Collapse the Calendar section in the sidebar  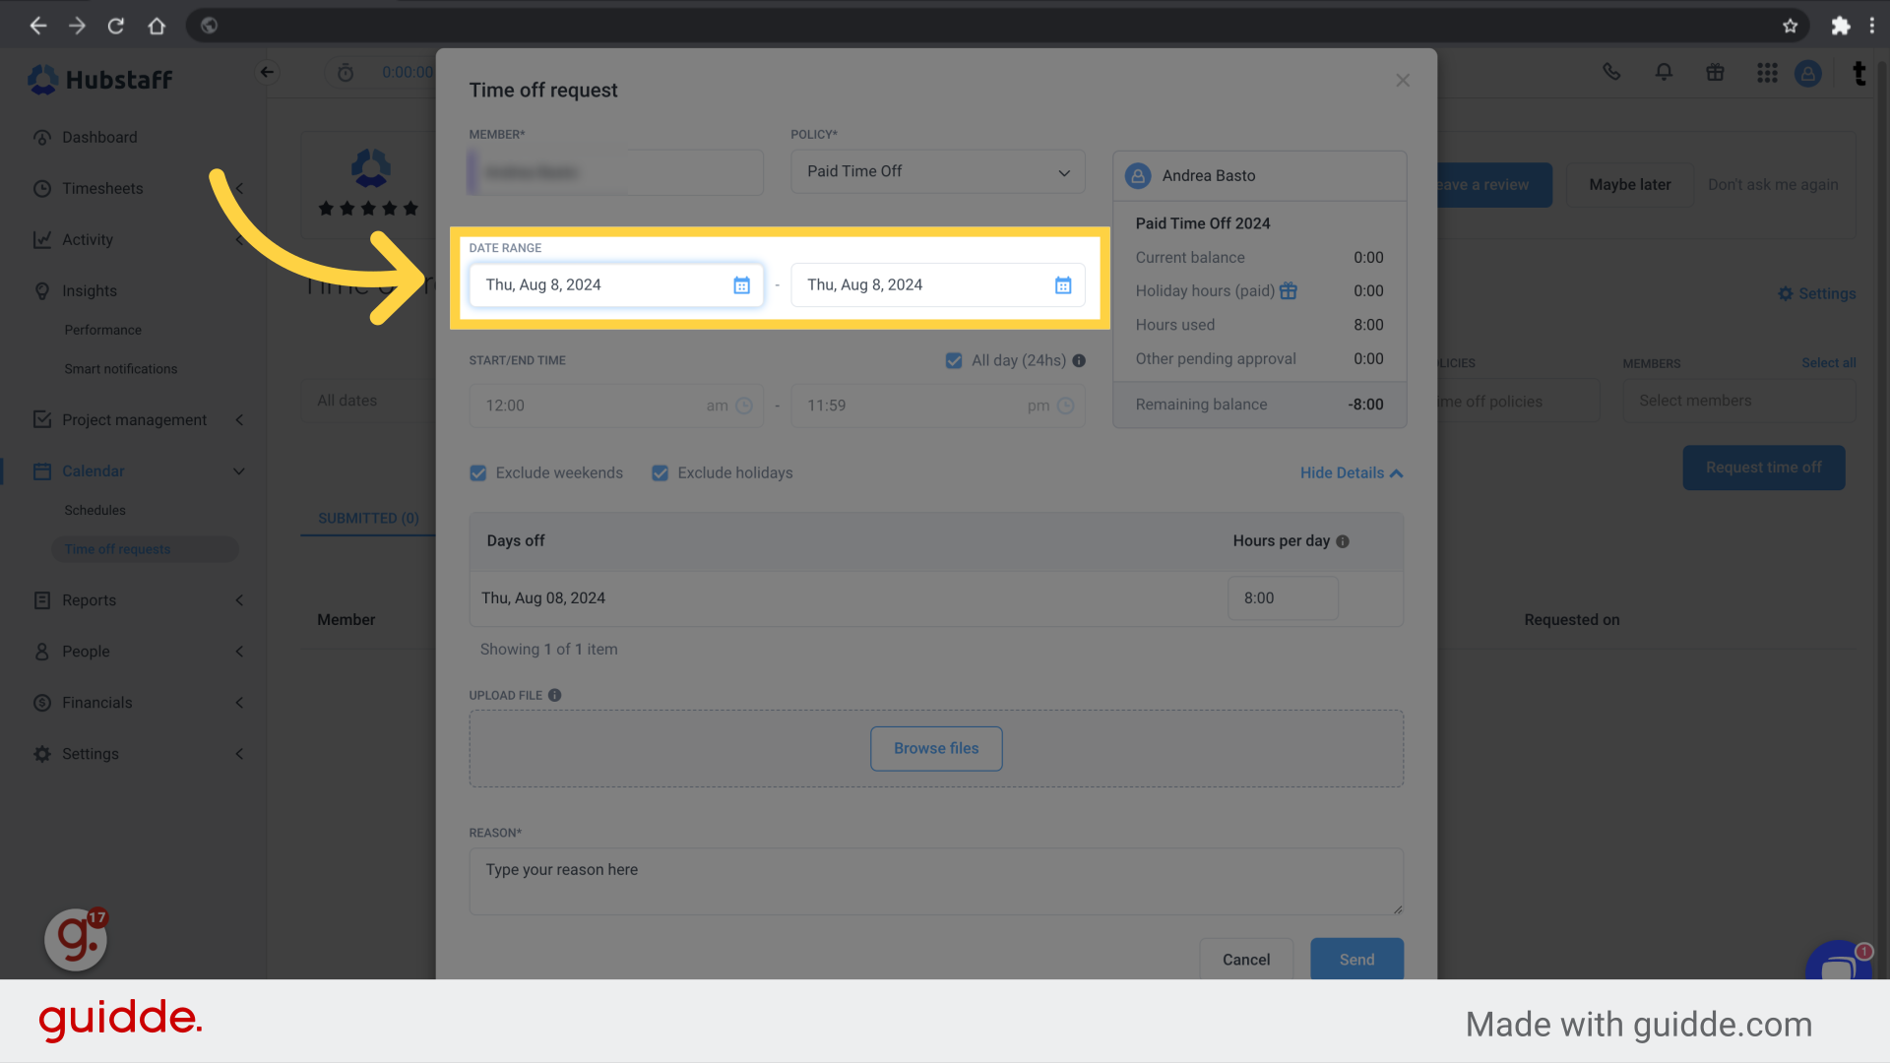point(239,470)
